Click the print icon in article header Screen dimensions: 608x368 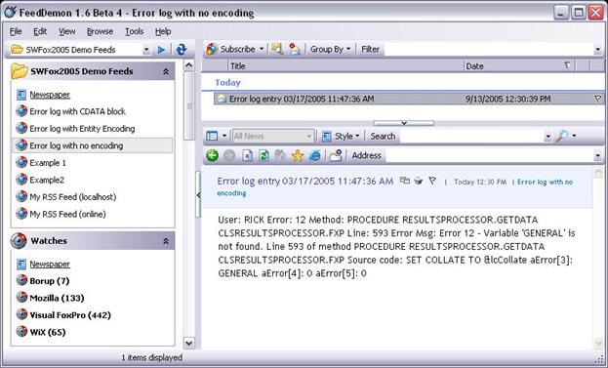(x=419, y=181)
